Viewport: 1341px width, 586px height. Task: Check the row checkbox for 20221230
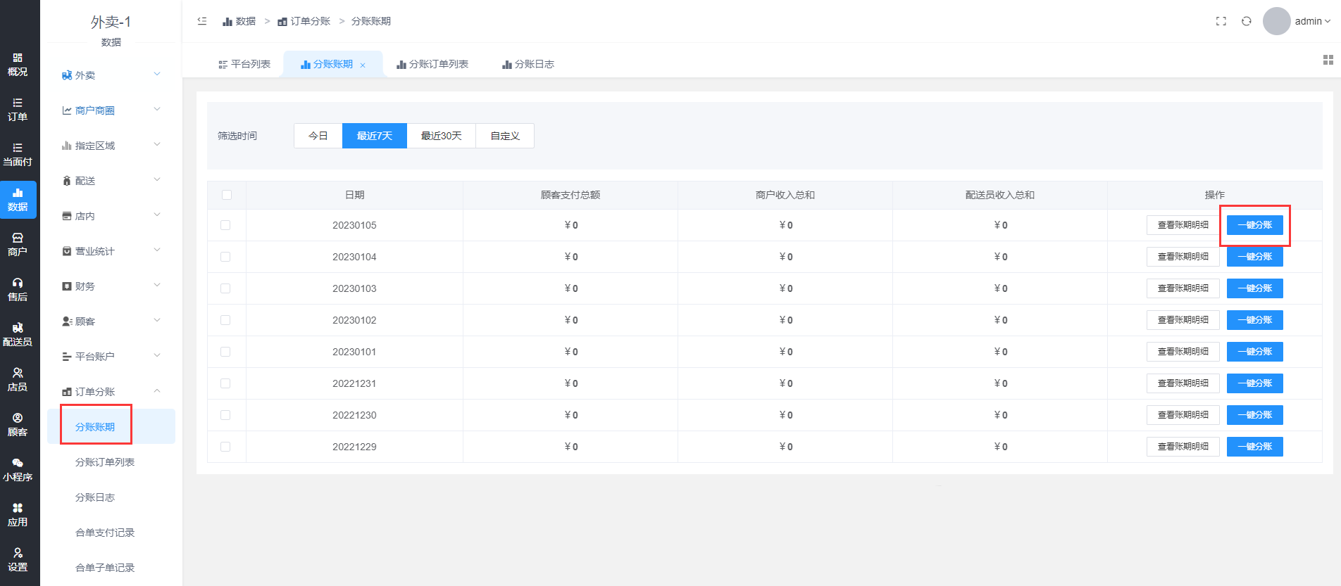(x=225, y=415)
